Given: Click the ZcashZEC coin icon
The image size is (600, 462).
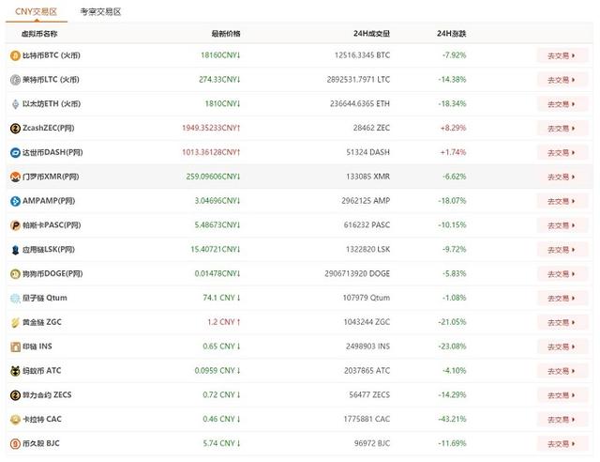Looking at the screenshot, I should (x=15, y=128).
